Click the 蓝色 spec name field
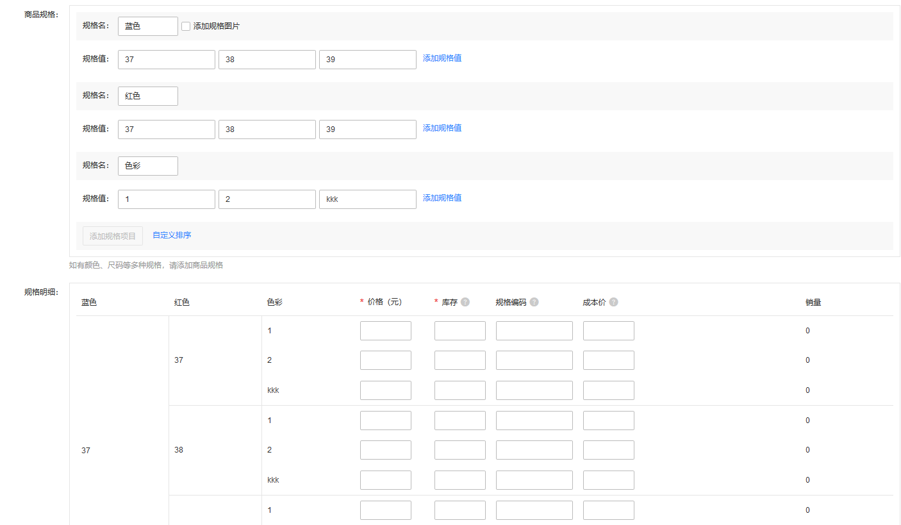 coord(147,26)
